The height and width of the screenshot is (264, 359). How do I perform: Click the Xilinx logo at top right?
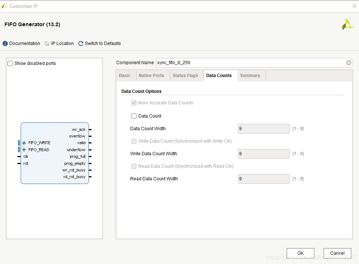pyautogui.click(x=348, y=24)
